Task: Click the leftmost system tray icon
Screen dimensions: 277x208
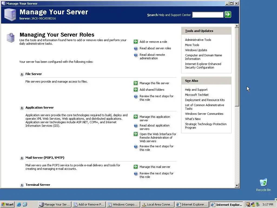Action: (248, 204)
